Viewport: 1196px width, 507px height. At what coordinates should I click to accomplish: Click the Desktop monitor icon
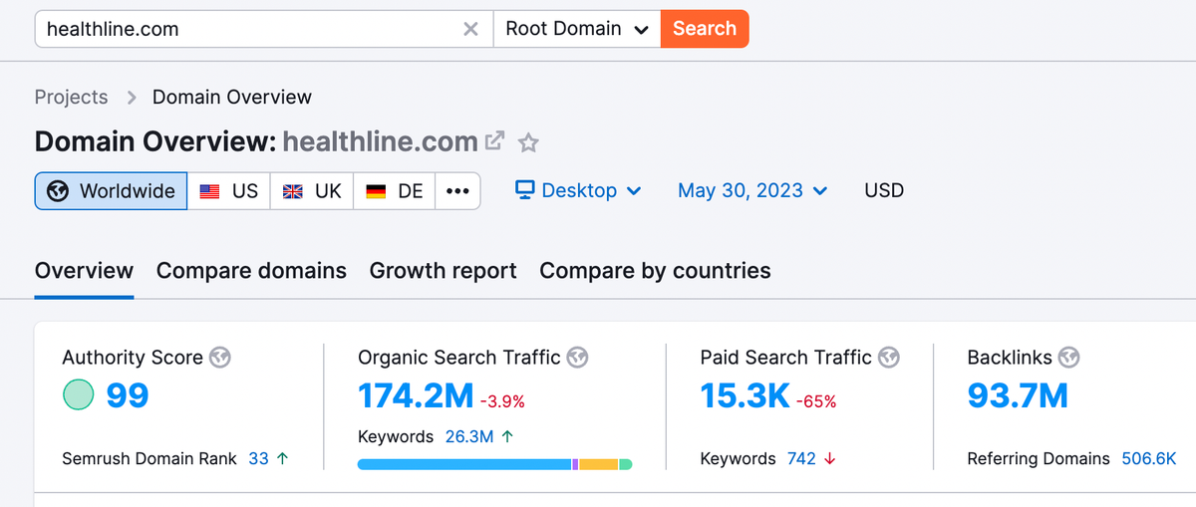[525, 190]
